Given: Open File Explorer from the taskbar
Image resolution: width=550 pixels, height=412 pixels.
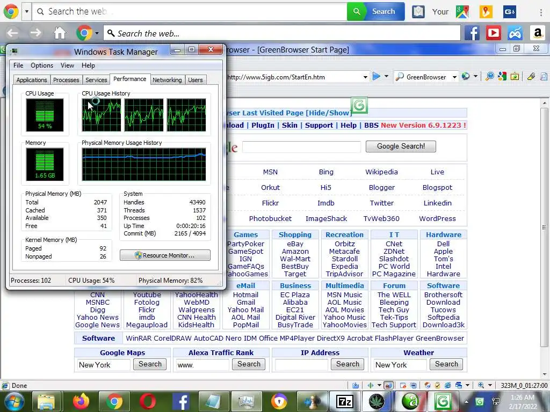Looking at the screenshot, I should 46,401.
